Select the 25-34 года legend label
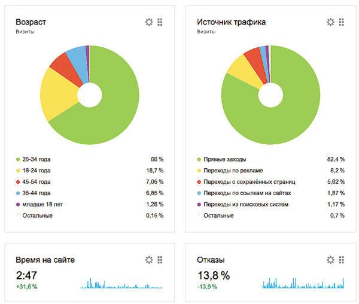359x304 pixels. (36, 159)
